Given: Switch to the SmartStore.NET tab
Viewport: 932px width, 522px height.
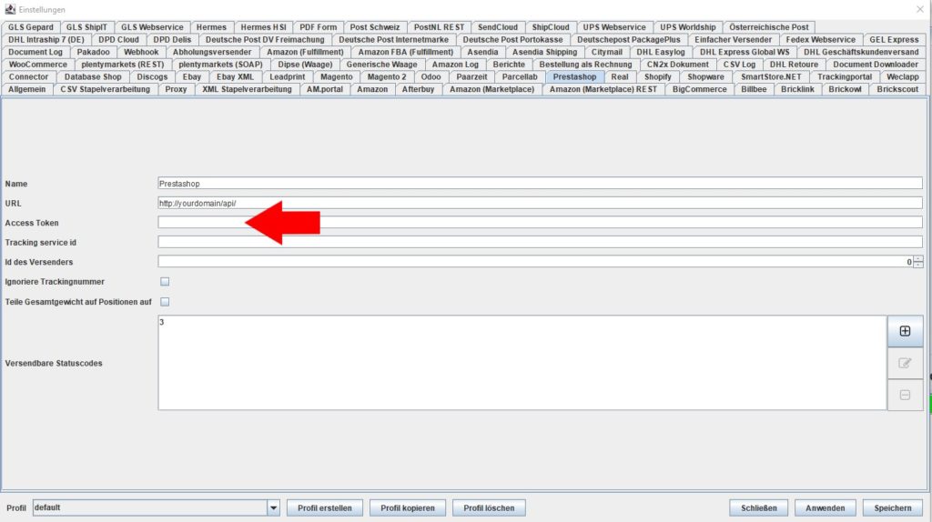Looking at the screenshot, I should tap(771, 76).
